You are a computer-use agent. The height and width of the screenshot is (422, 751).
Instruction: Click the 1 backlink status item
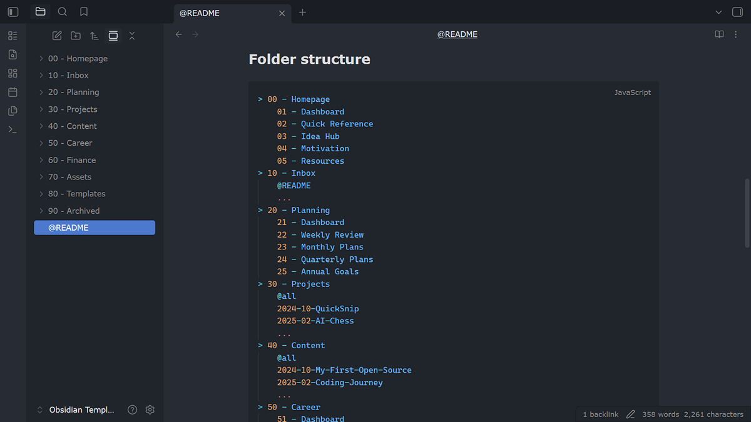coord(601,414)
